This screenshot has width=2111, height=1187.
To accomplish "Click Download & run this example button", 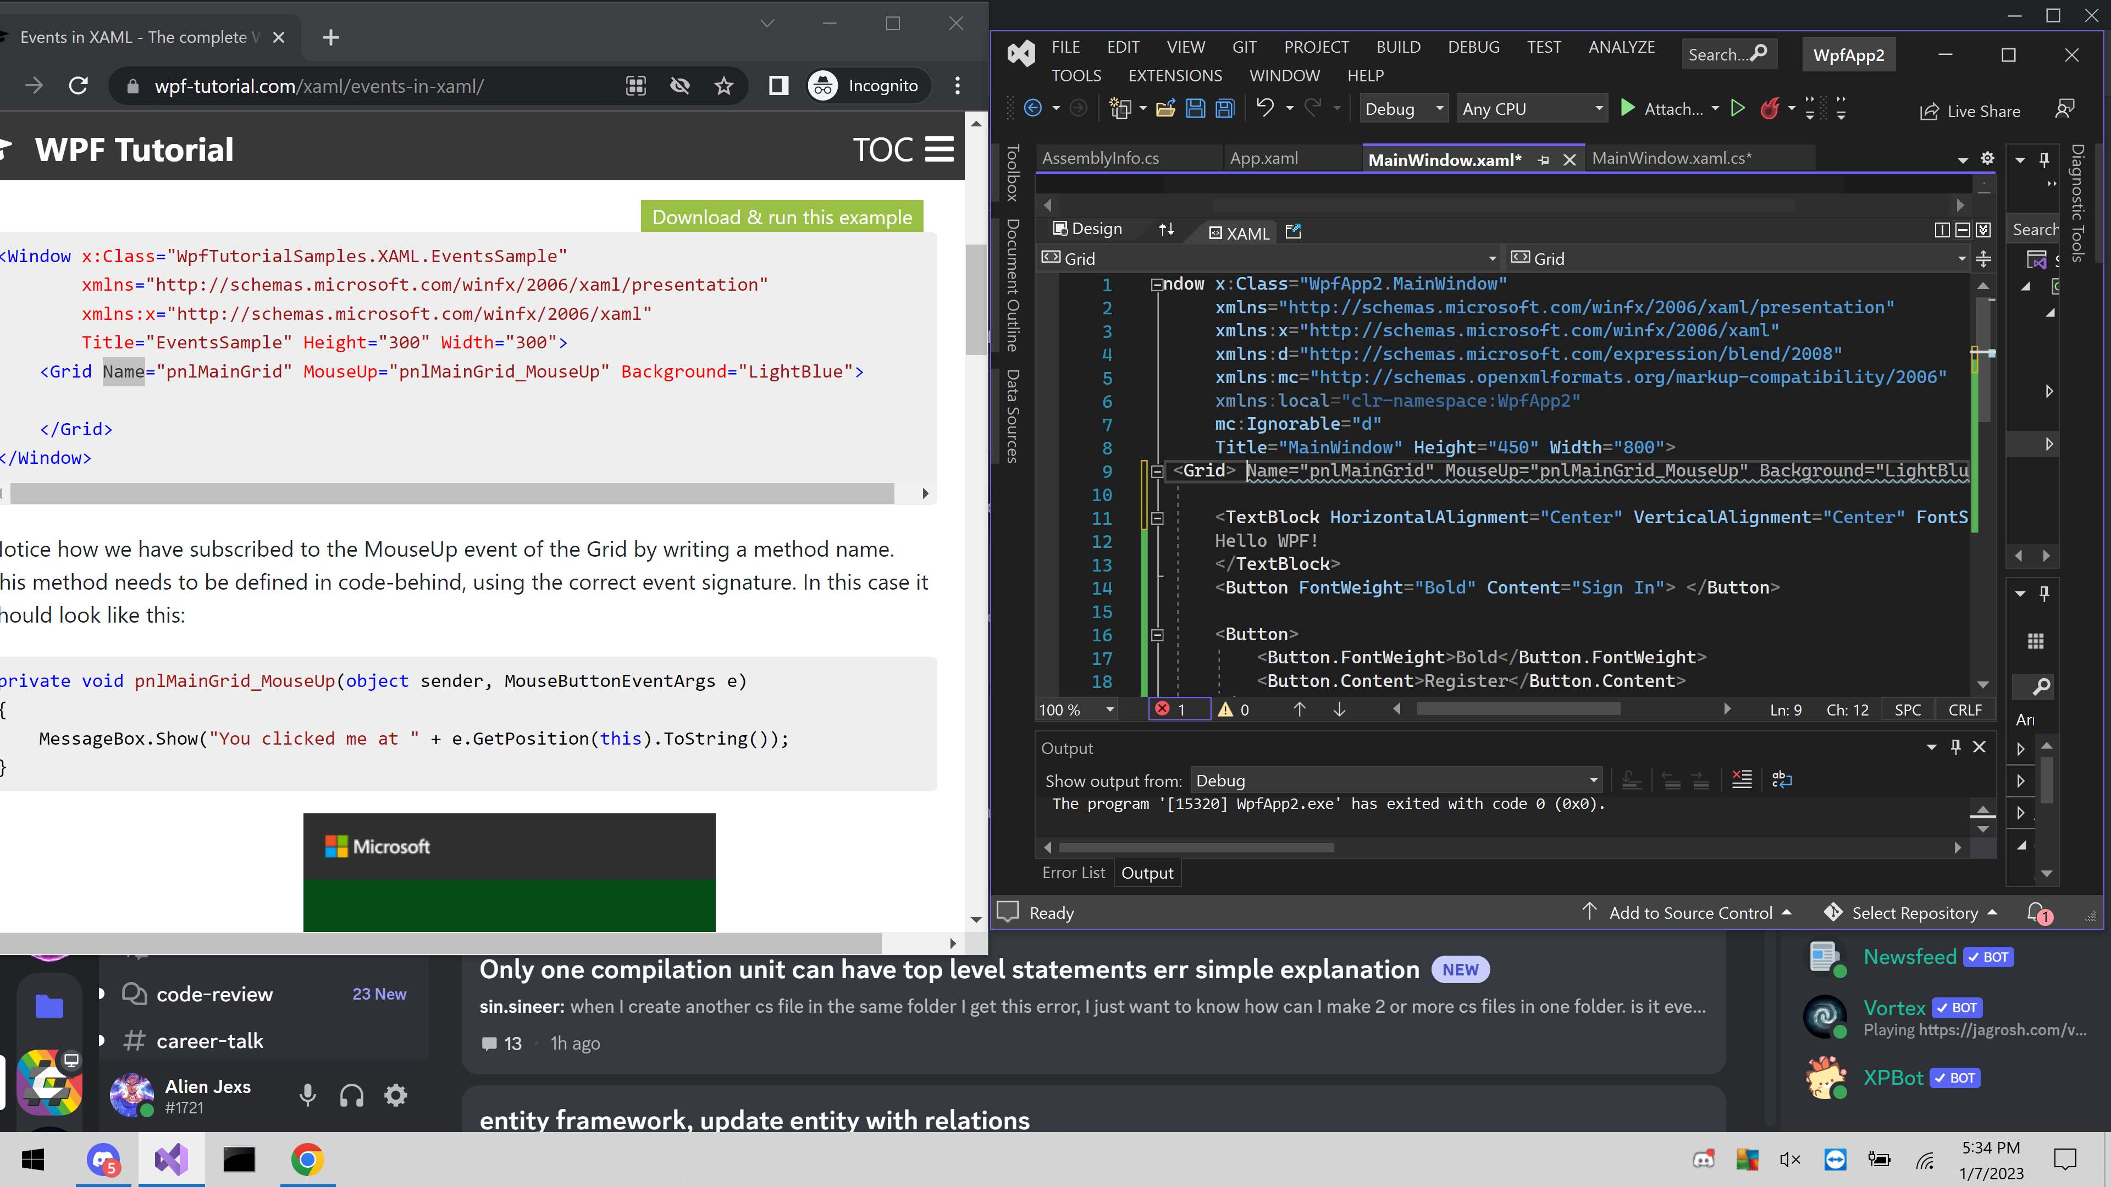I will click(x=782, y=217).
